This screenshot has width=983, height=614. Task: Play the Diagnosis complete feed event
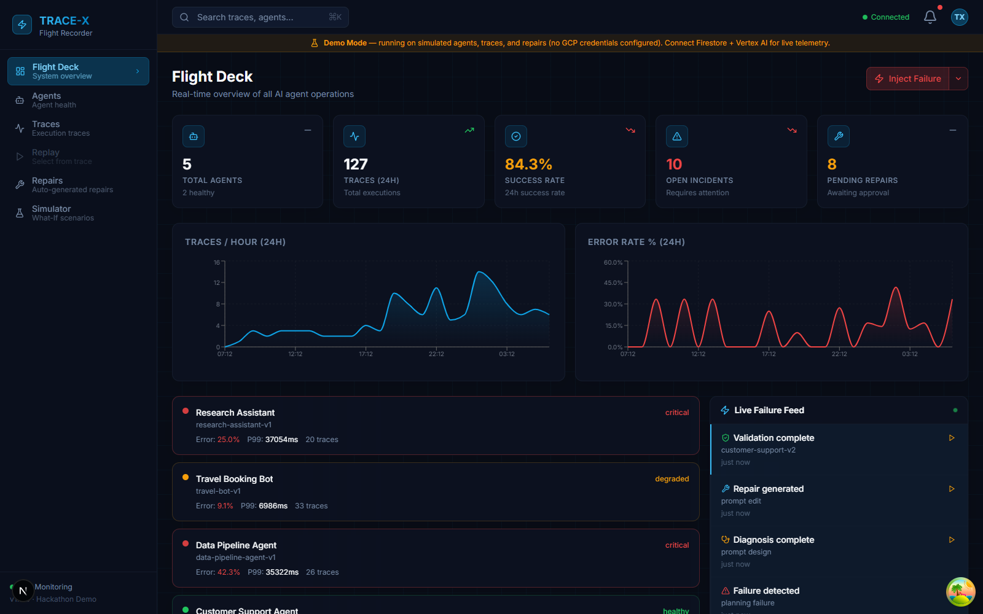[952, 540]
